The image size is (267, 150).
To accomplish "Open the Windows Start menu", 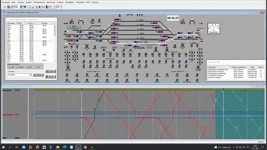I will point(3,147).
